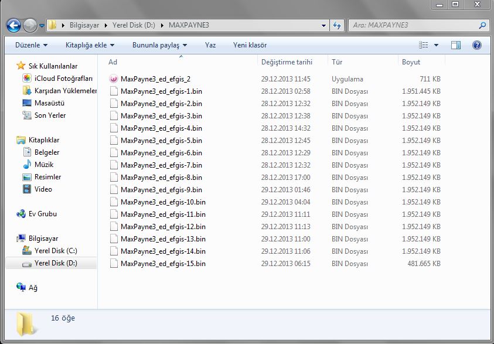Open the Bununla paylaş menu
The image size is (494, 344).
pos(159,45)
